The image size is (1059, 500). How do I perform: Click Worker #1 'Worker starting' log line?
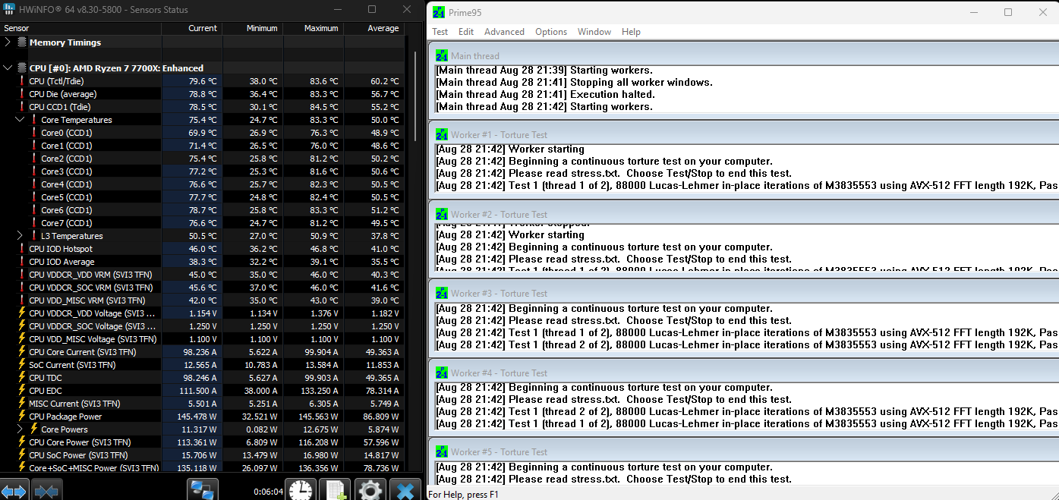(510, 149)
